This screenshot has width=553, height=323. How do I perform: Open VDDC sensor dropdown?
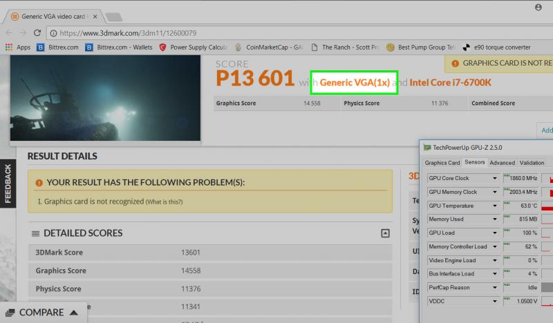click(x=494, y=301)
